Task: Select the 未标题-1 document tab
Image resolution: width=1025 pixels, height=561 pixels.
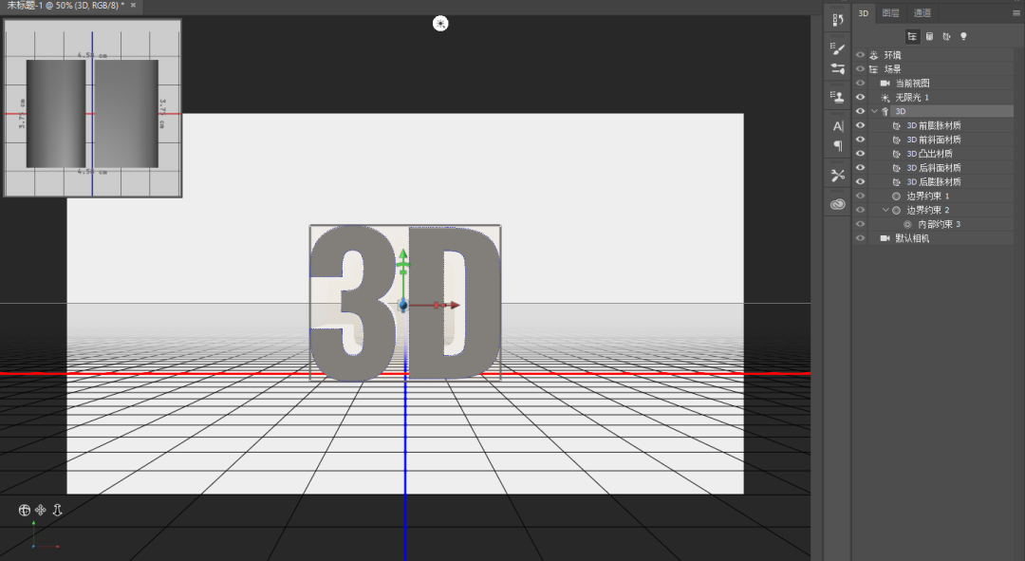Action: (x=65, y=6)
